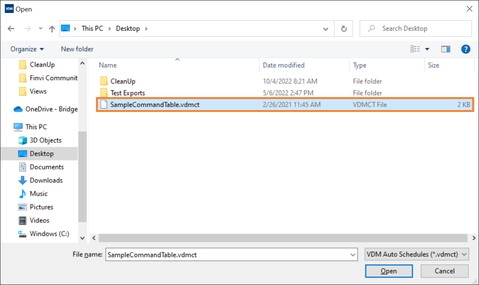Viewport: 479px width, 285px height.
Task: Open Videos in navigation pane
Action: tap(40, 220)
